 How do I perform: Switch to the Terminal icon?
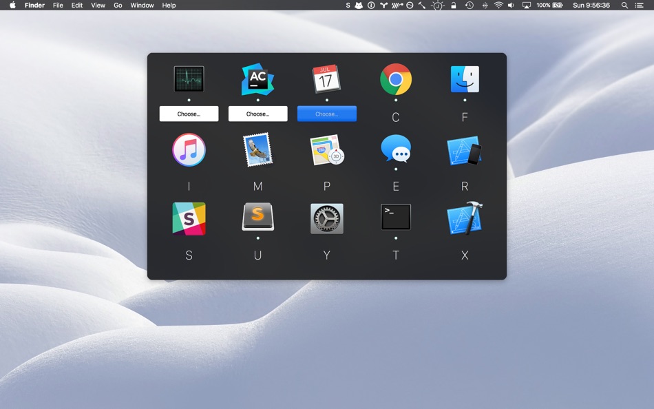(396, 217)
